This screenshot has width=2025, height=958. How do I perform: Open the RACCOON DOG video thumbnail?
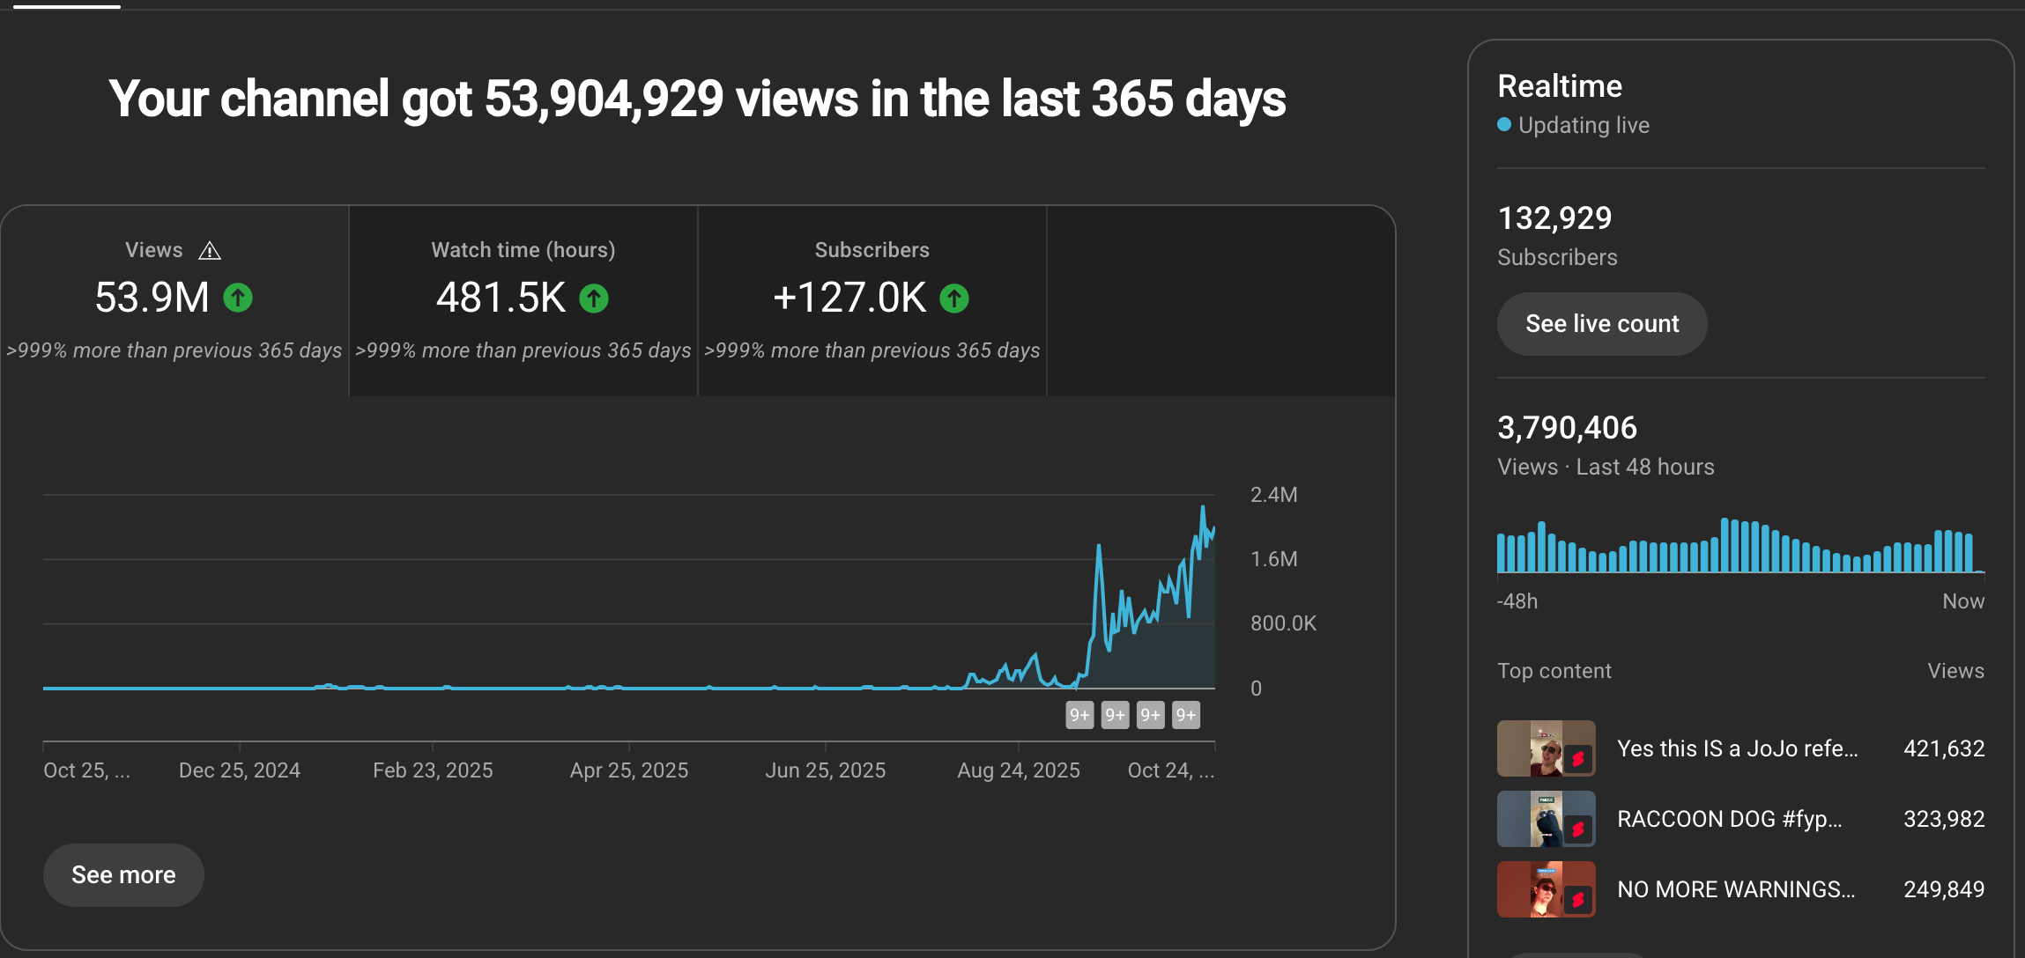click(1546, 819)
